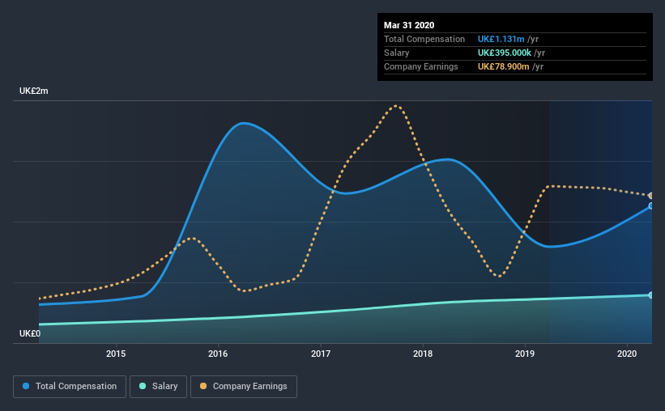Click the Total Compensation endpoint marker at 2020
665x411 pixels.
point(651,206)
